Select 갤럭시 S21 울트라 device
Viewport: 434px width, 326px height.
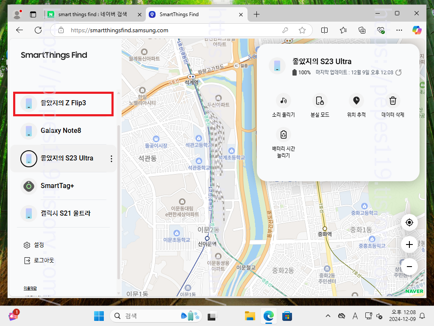(x=64, y=213)
